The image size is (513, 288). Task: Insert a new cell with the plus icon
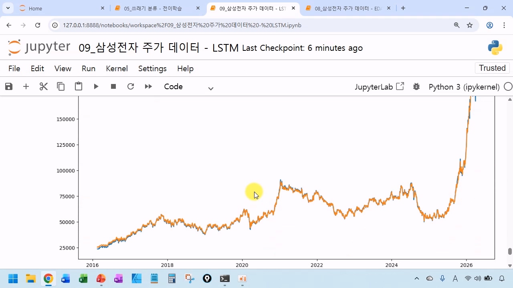point(26,86)
